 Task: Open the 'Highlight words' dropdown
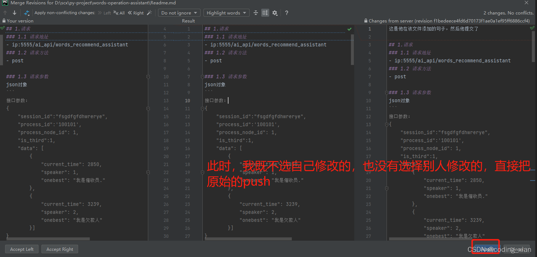click(226, 13)
